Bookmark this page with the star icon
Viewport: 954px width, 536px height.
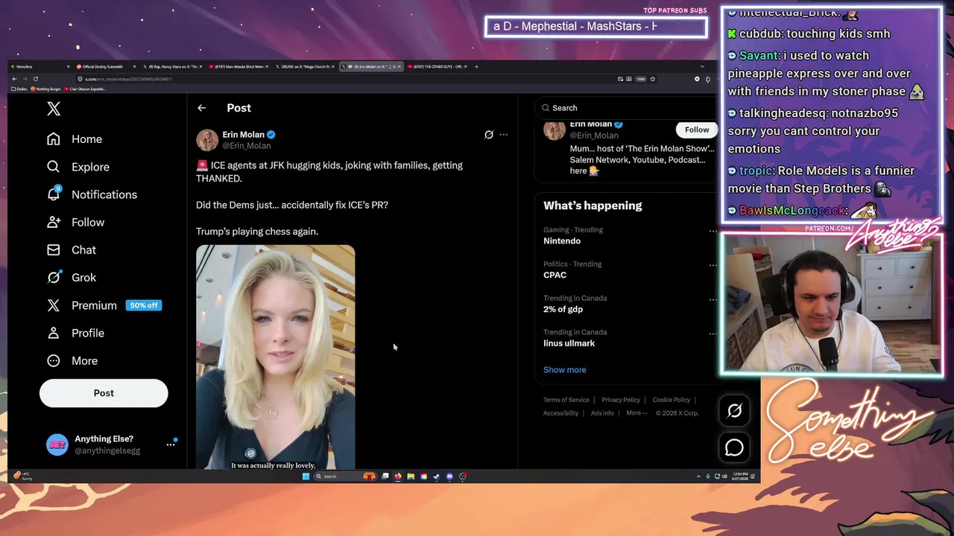[652, 79]
